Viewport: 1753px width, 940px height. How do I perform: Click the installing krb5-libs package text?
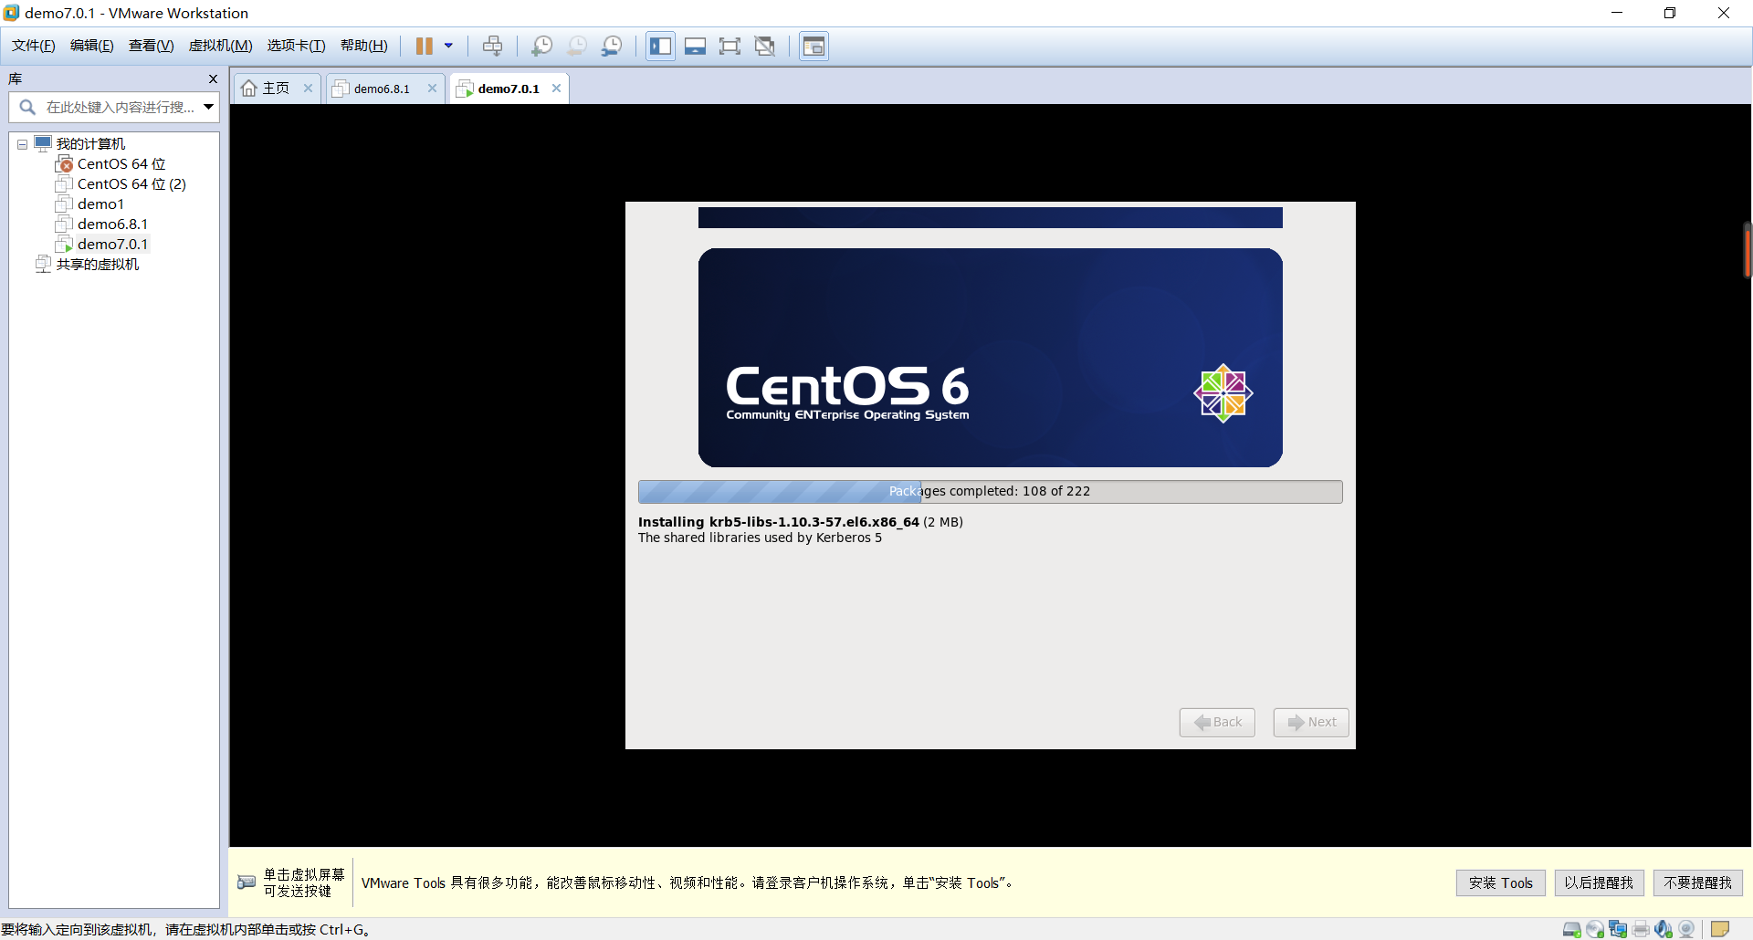801,522
